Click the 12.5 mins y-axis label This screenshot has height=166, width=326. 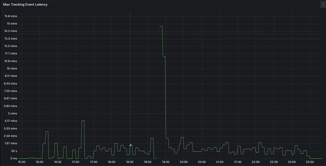tap(11, 46)
